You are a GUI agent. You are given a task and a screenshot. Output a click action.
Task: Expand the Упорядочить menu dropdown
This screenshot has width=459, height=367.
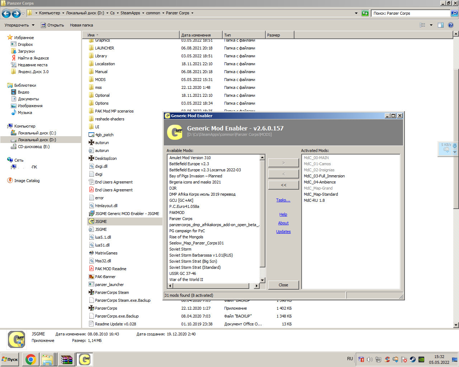click(33, 25)
